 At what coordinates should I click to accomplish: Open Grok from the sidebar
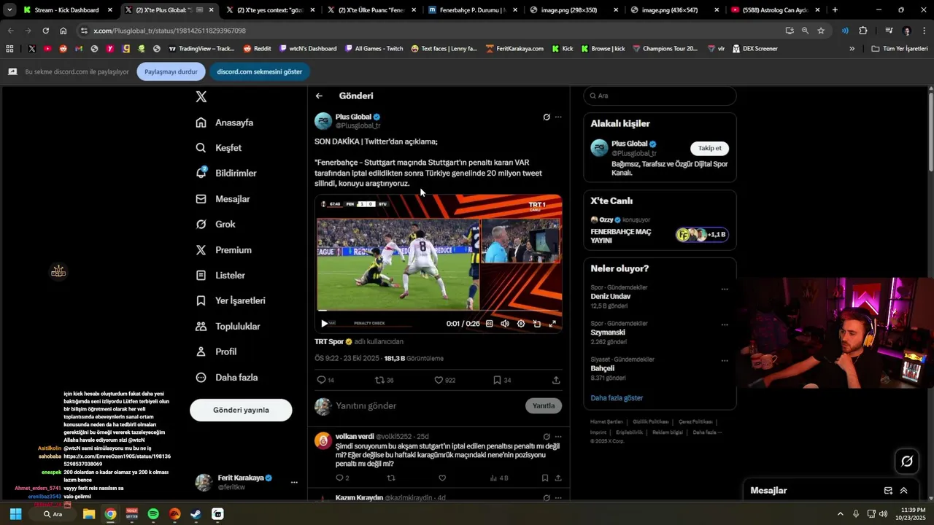pyautogui.click(x=215, y=225)
